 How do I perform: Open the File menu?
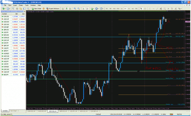5,6
